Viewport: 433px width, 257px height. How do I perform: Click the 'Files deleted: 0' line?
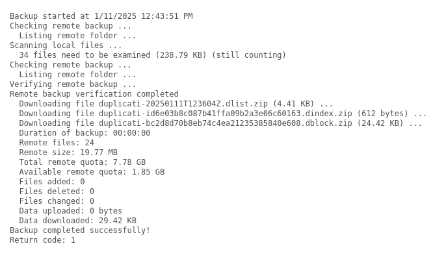click(x=57, y=191)
